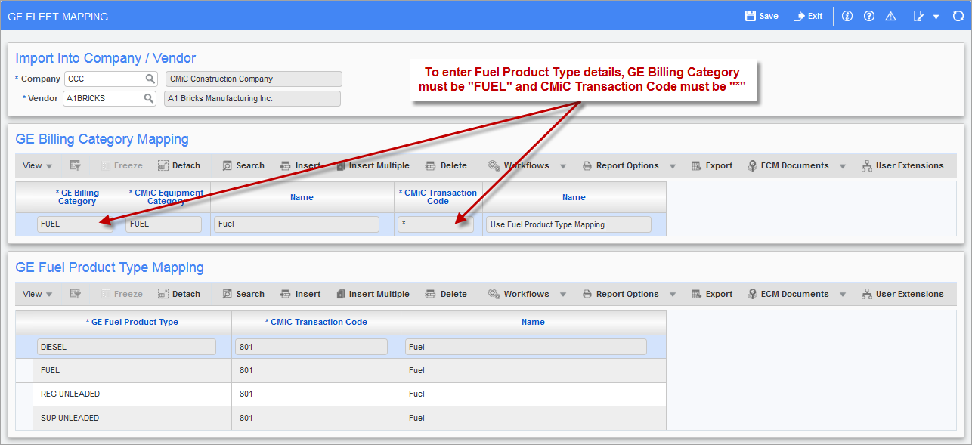Image resolution: width=972 pixels, height=445 pixels.
Task: Click the refresh circle icon in header
Action: click(958, 16)
